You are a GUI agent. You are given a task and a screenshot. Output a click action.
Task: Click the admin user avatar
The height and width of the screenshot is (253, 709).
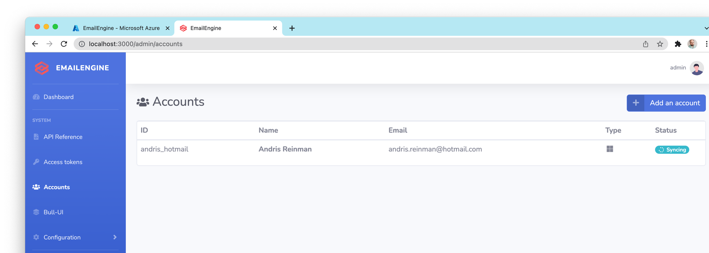(697, 68)
